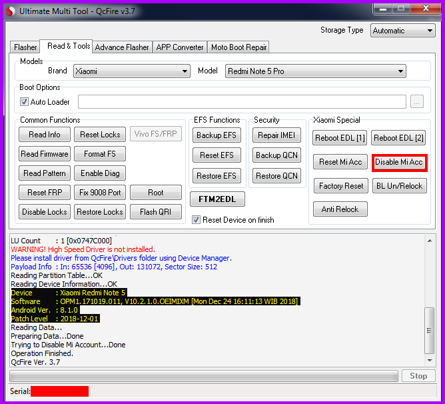Click the Factory Reset button
Viewport: 445px width, 404px height.
[341, 186]
